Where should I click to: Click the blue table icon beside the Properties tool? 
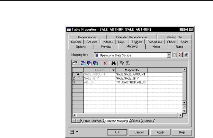pyautogui.click(x=83, y=63)
